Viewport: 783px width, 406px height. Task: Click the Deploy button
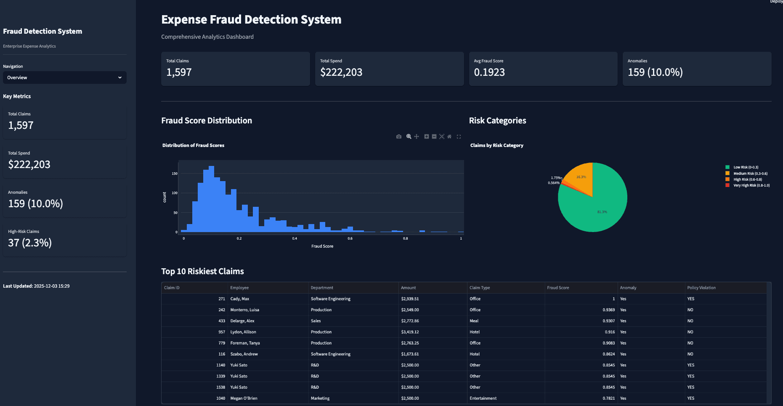(776, 2)
